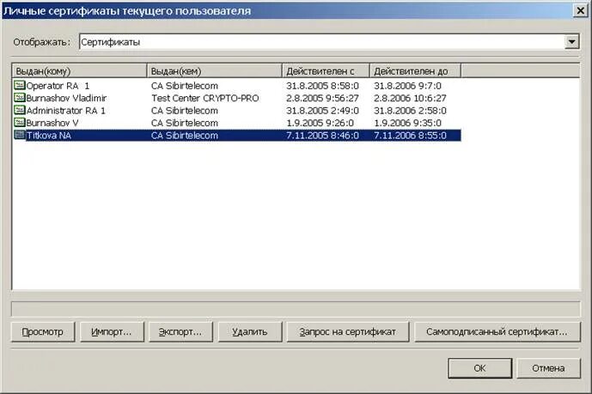
Task: Delete the certificate with the Удалить button
Action: (x=250, y=332)
